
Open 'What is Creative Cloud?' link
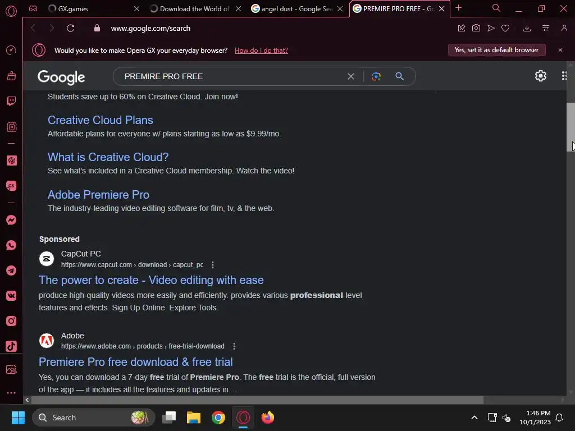tap(108, 157)
